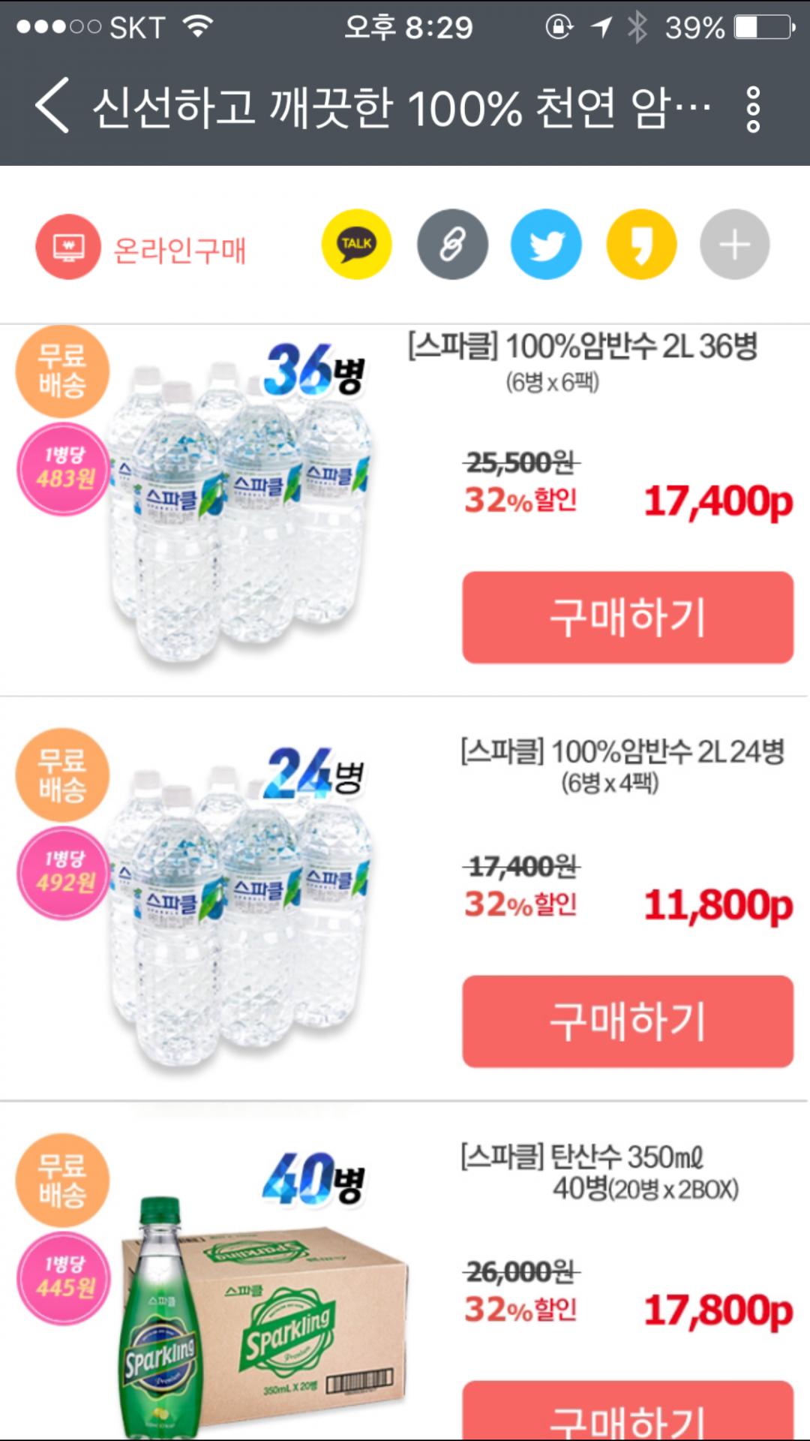Tap the page title in header
This screenshot has width=810, height=1441.
tap(401, 107)
